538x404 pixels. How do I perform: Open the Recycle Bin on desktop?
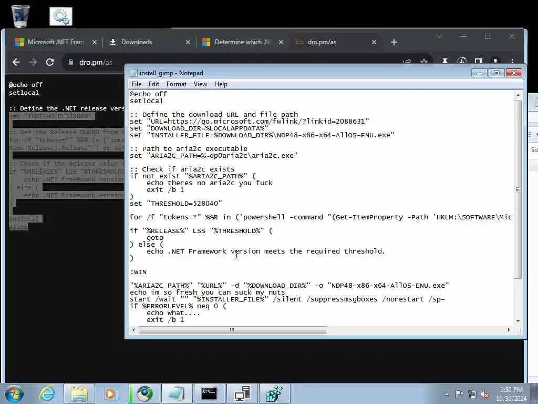pos(20,16)
